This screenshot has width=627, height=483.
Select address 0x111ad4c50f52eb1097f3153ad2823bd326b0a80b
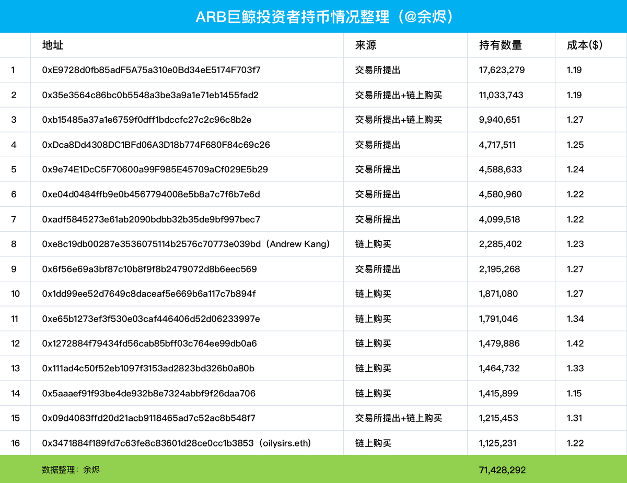click(x=148, y=369)
